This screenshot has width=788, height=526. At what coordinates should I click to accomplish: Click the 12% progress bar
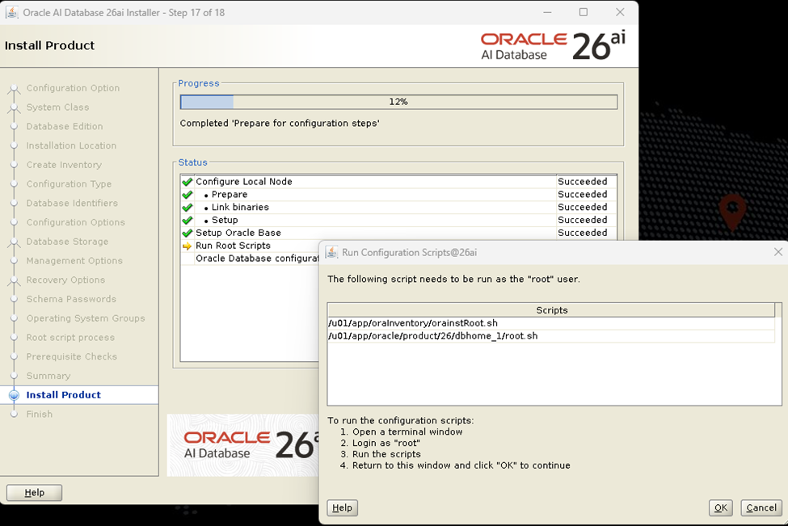[398, 102]
